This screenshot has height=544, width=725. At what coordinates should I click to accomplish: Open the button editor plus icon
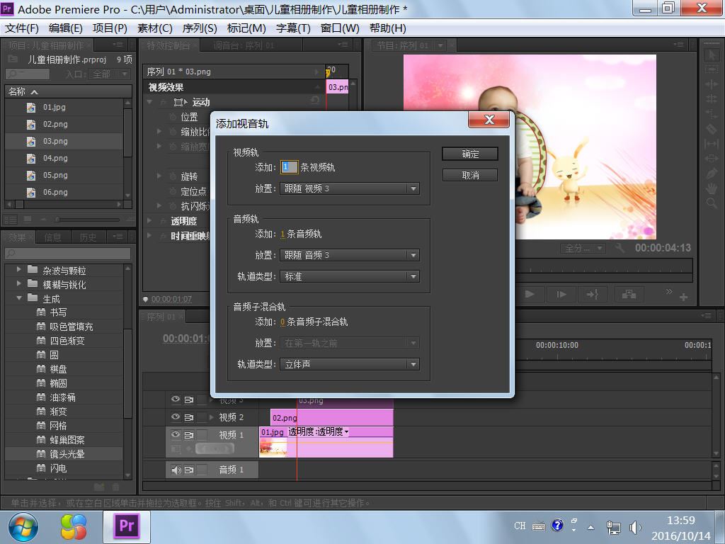(683, 297)
